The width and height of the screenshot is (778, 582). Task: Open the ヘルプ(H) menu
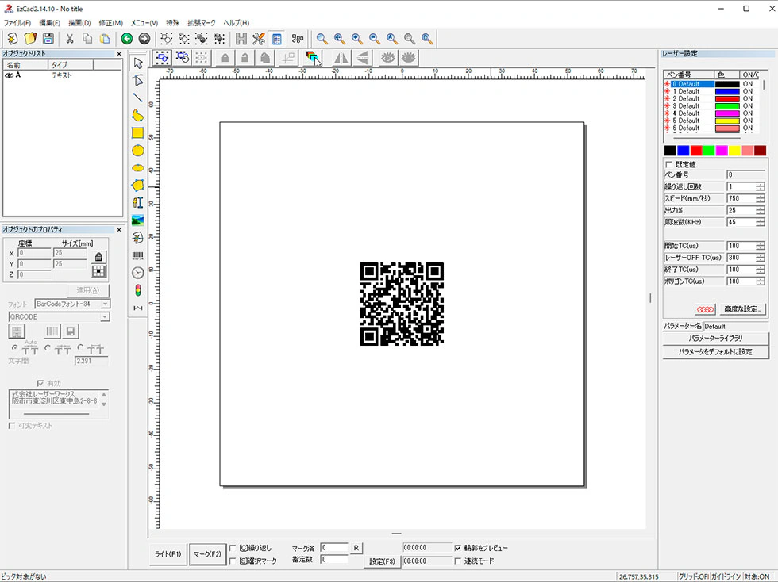point(237,23)
